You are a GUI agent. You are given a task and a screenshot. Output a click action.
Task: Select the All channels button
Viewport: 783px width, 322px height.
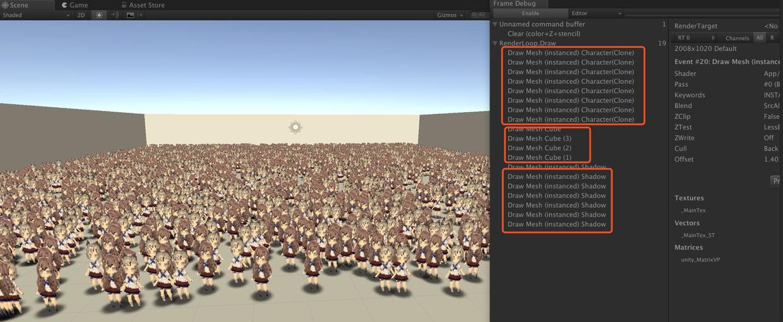click(x=760, y=38)
